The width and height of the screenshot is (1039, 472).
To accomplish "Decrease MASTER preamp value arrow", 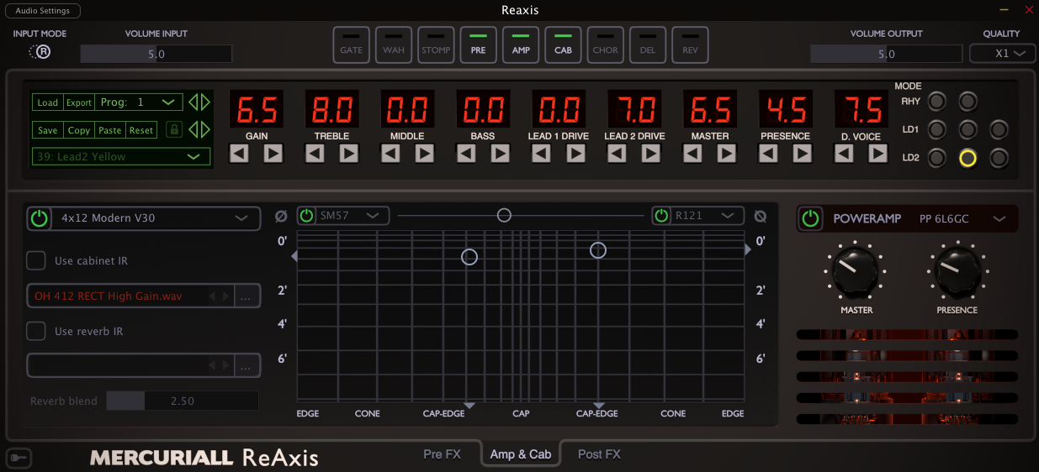I will point(692,154).
